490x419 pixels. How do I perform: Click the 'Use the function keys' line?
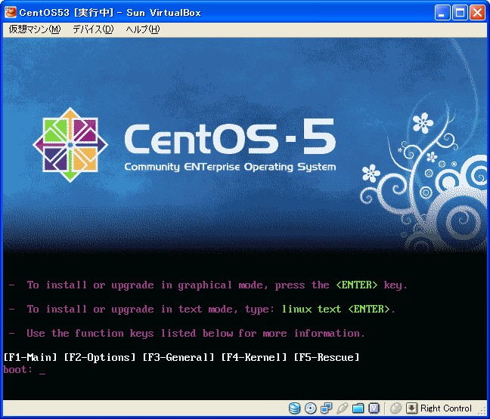[x=188, y=334]
